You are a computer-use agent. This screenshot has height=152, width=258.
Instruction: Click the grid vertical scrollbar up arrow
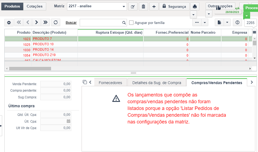coord(254,39)
